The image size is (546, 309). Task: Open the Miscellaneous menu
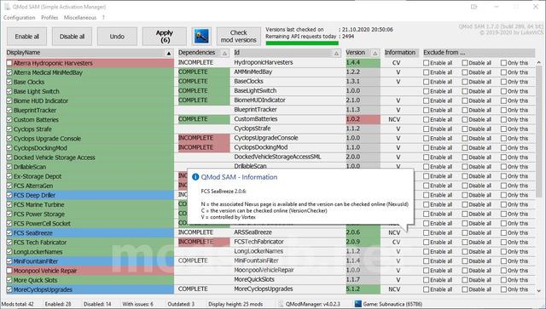(x=79, y=17)
